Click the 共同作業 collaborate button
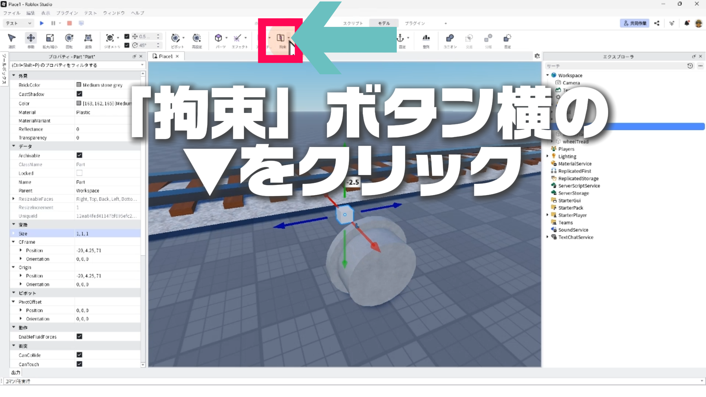The width and height of the screenshot is (706, 397). click(x=634, y=23)
